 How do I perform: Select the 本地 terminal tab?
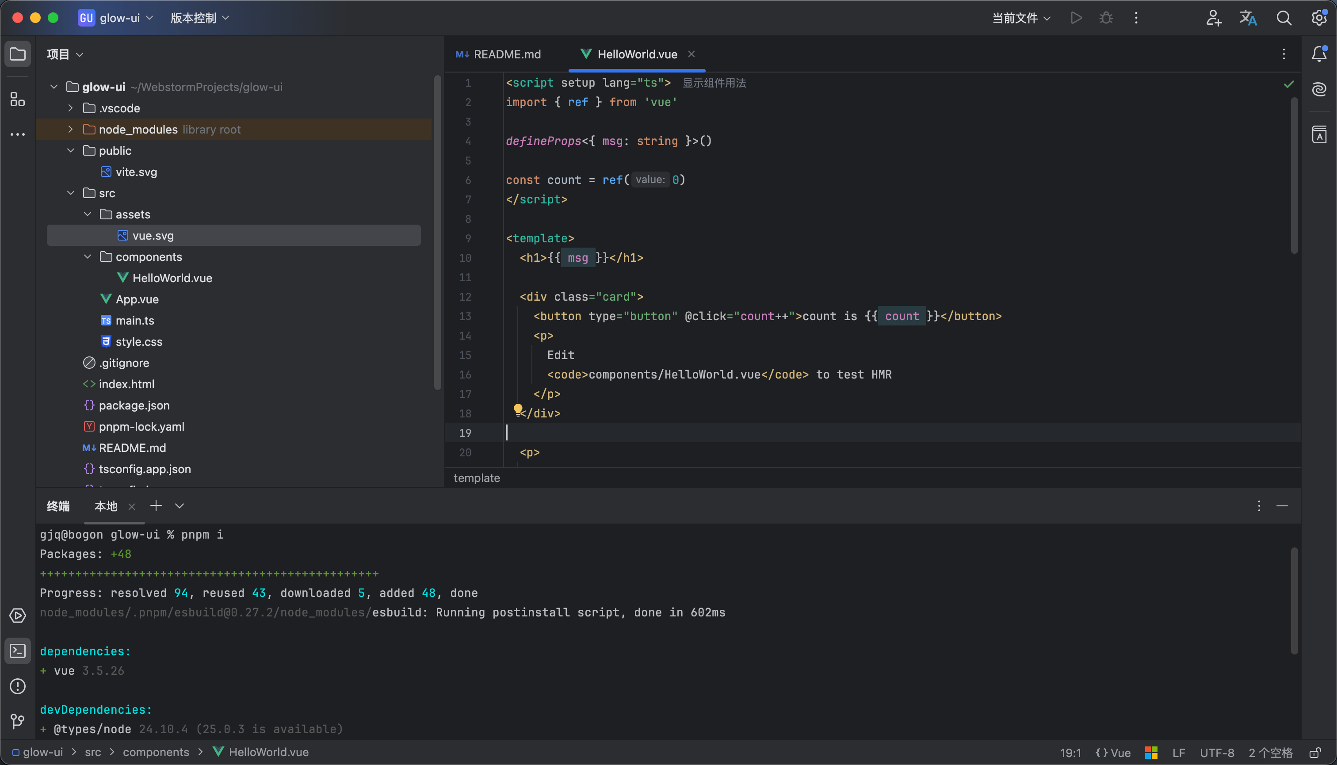(106, 506)
